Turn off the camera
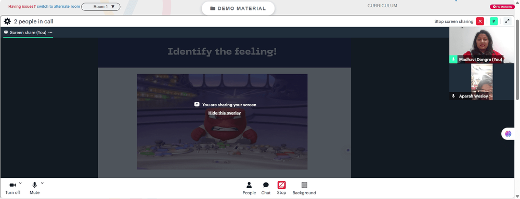This screenshot has height=199, width=520. 12,189
